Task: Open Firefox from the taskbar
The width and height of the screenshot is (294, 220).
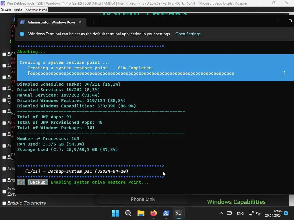Action: pos(154,213)
